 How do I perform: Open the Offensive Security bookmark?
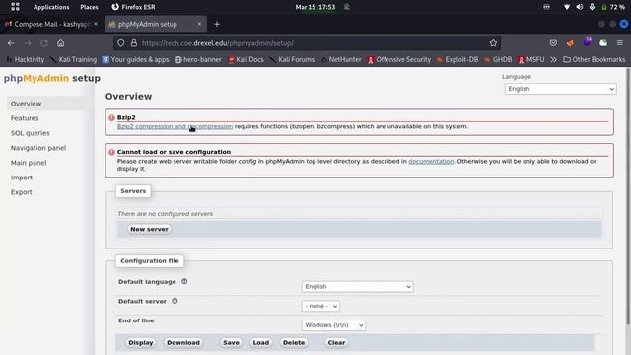coord(399,59)
